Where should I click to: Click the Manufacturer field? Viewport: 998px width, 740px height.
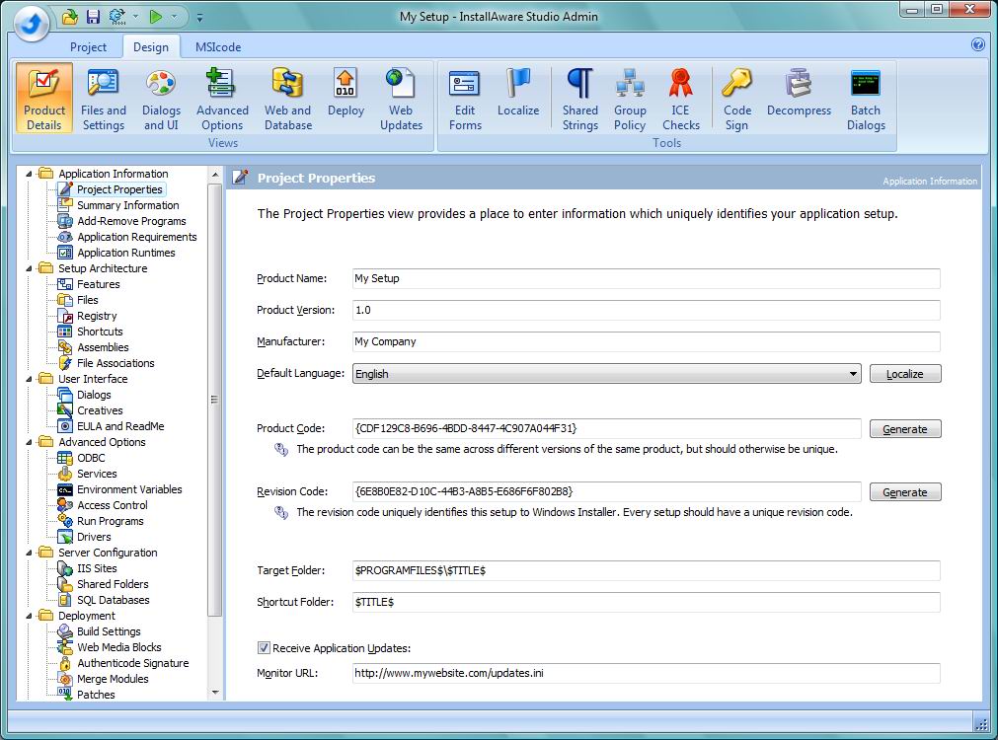coord(646,341)
